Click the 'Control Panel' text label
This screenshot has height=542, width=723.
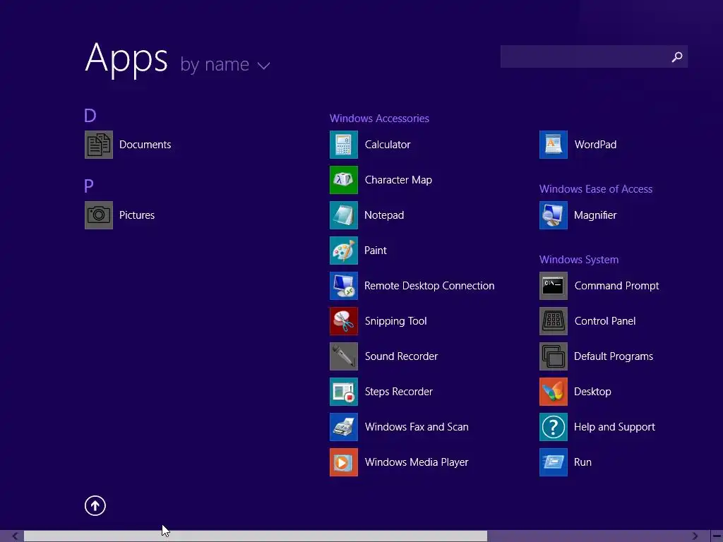click(605, 321)
